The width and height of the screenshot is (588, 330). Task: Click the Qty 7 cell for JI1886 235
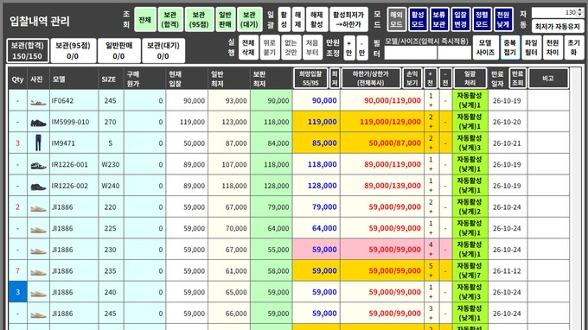(x=17, y=270)
